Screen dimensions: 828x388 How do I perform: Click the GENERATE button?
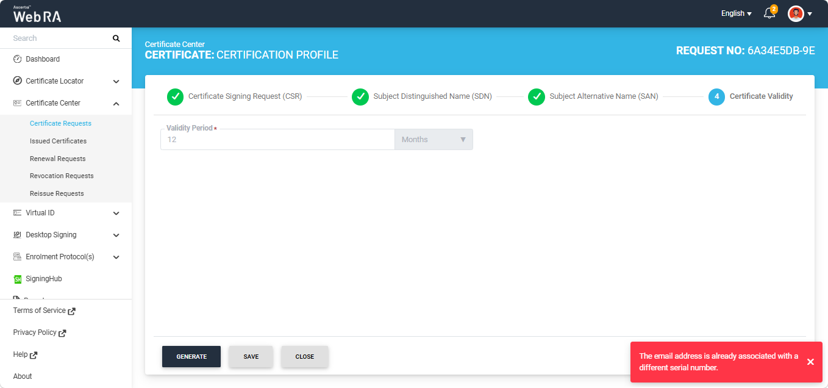coord(191,357)
